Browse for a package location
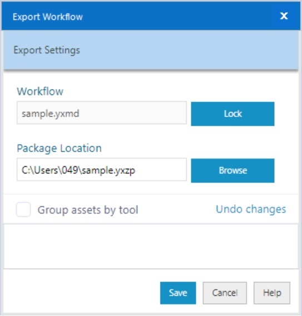 [x=232, y=171]
